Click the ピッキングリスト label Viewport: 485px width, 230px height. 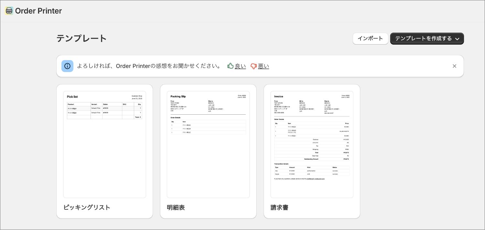[x=87, y=207]
